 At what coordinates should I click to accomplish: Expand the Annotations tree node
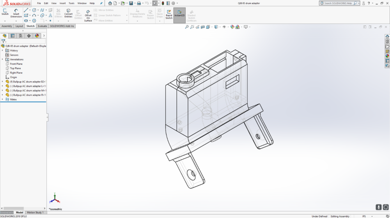point(2,59)
